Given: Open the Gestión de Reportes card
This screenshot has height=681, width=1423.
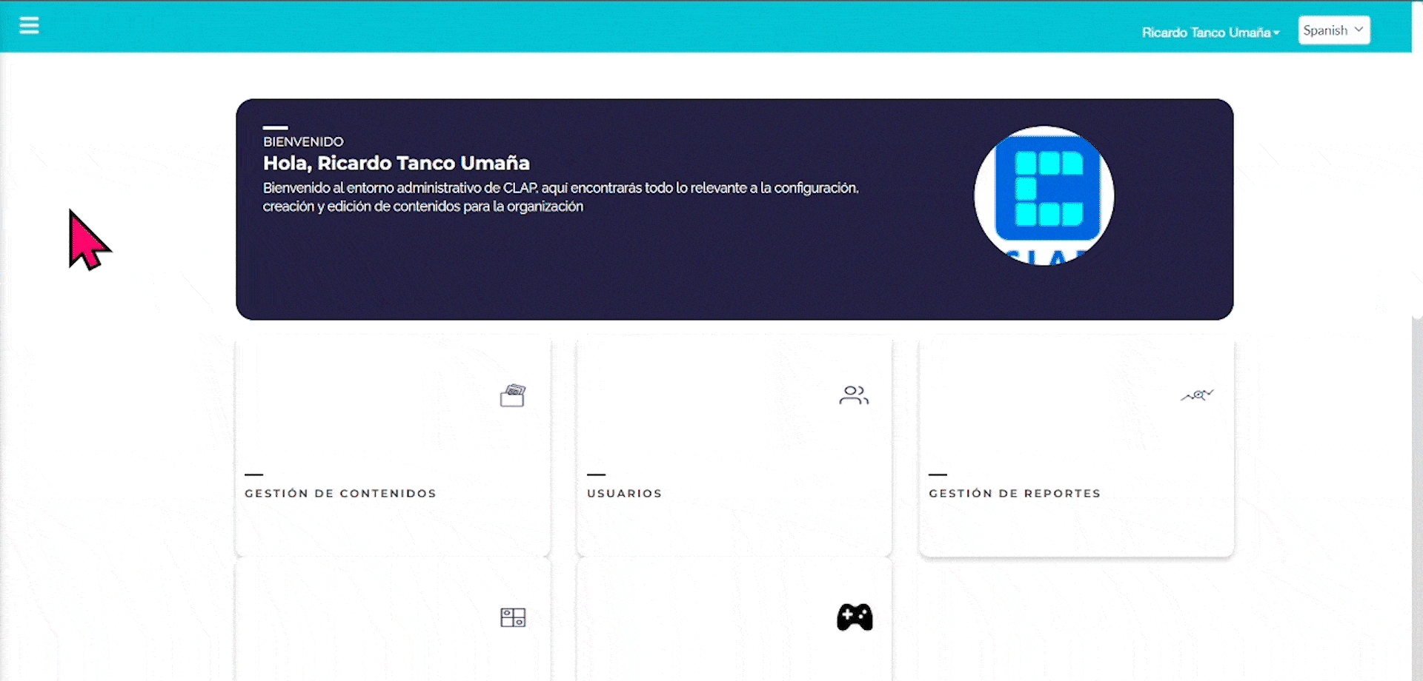Looking at the screenshot, I should (1076, 447).
